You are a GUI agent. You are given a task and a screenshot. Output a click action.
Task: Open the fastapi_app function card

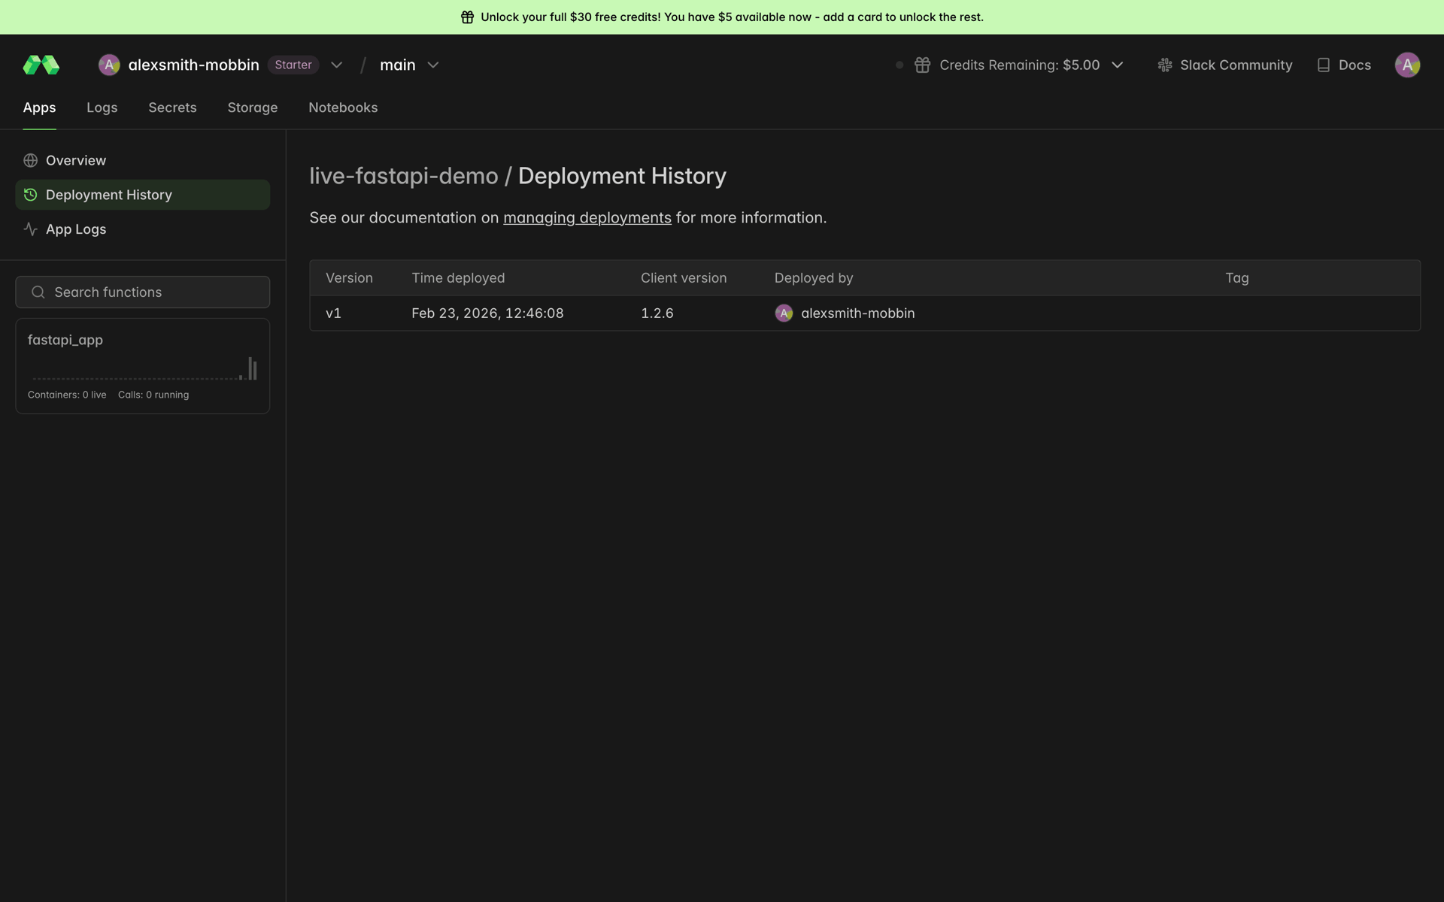[x=143, y=366]
